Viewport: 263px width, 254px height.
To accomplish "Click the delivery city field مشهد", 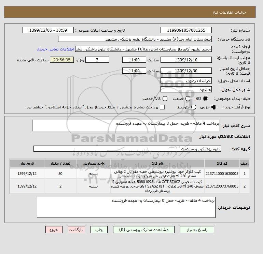I will [186, 90].
